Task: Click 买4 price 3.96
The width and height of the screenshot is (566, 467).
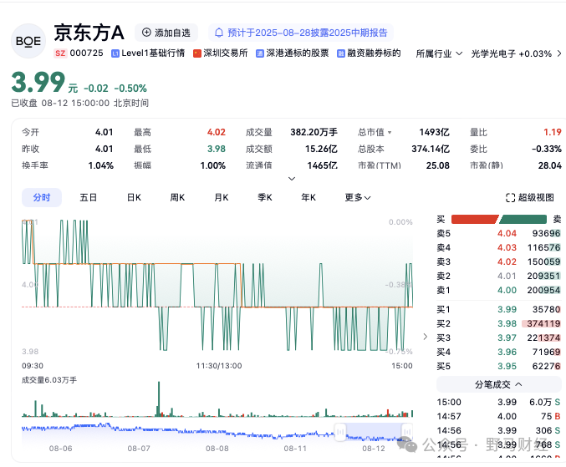Action: coord(507,352)
